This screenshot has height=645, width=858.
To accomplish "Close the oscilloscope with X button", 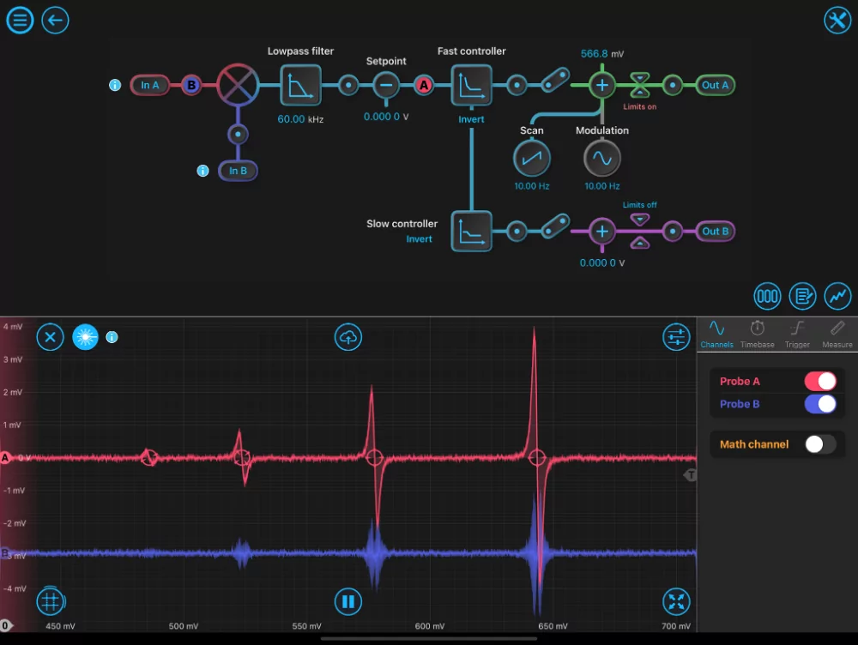I will 50,337.
